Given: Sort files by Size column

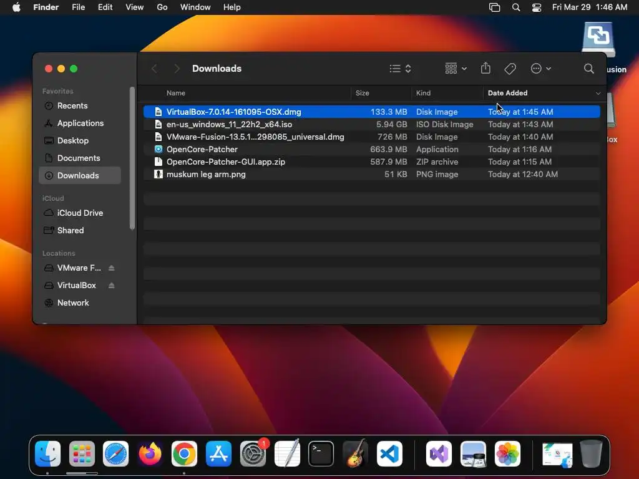Looking at the screenshot, I should (362, 93).
